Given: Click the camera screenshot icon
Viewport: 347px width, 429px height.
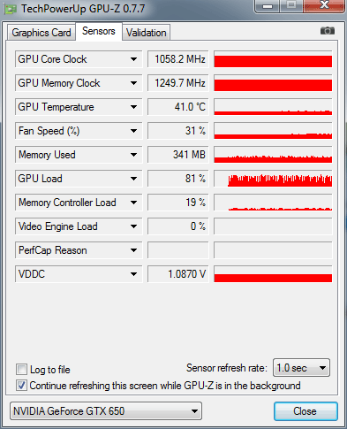Looking at the screenshot, I should pos(328,31).
